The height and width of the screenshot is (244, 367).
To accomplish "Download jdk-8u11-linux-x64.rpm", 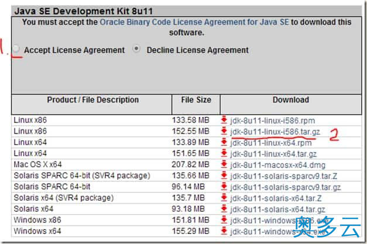I will point(271,143).
